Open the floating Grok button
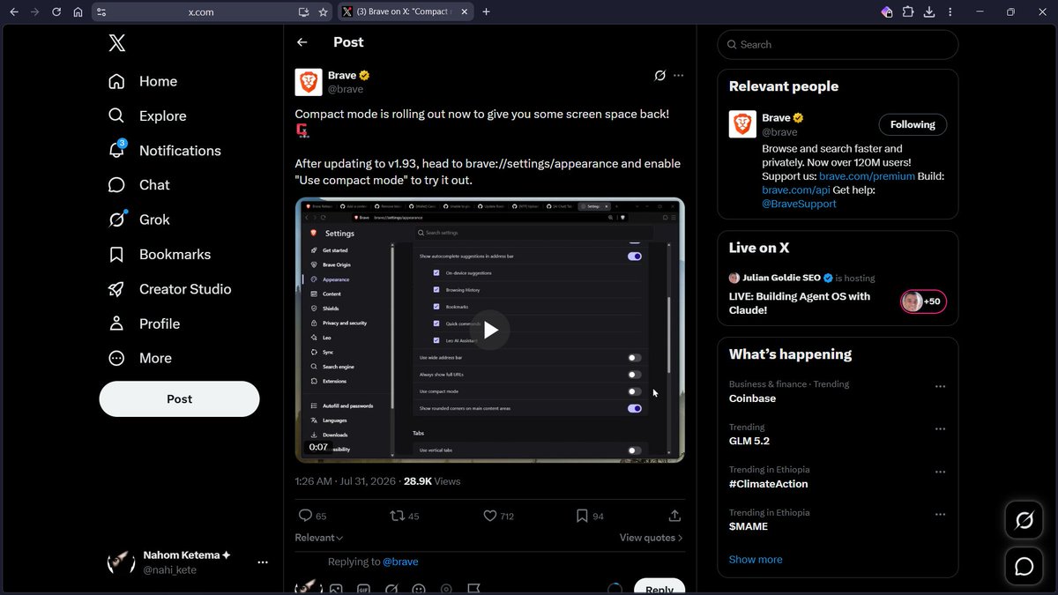This screenshot has width=1058, height=595. pyautogui.click(x=1024, y=521)
